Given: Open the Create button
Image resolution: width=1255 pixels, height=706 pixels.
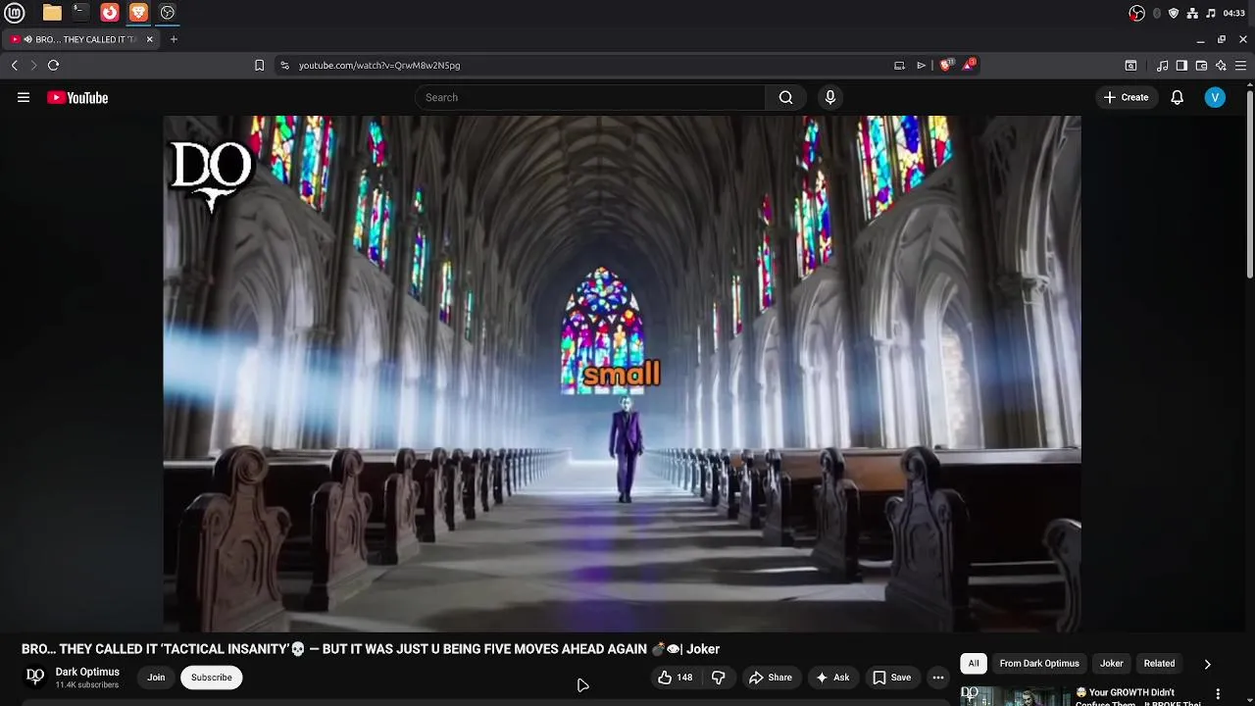Looking at the screenshot, I should [1126, 97].
